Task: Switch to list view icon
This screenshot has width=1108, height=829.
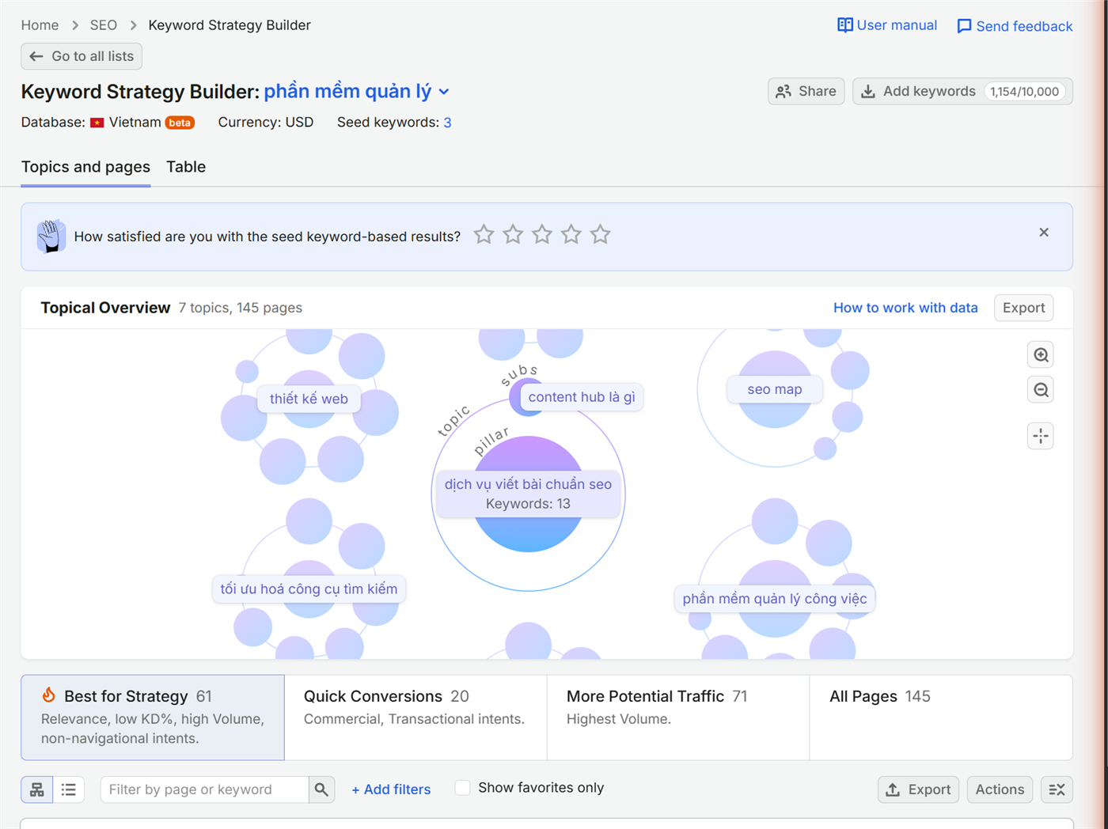Action: point(69,789)
